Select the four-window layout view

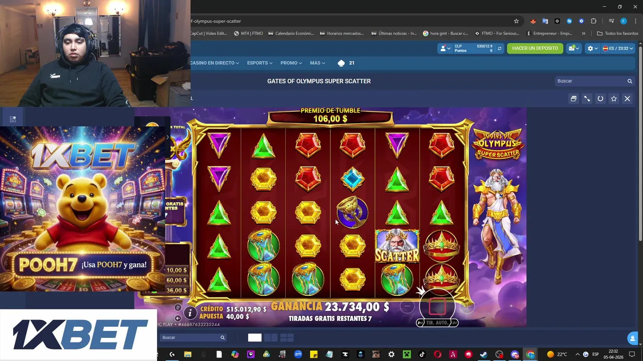coord(287,338)
